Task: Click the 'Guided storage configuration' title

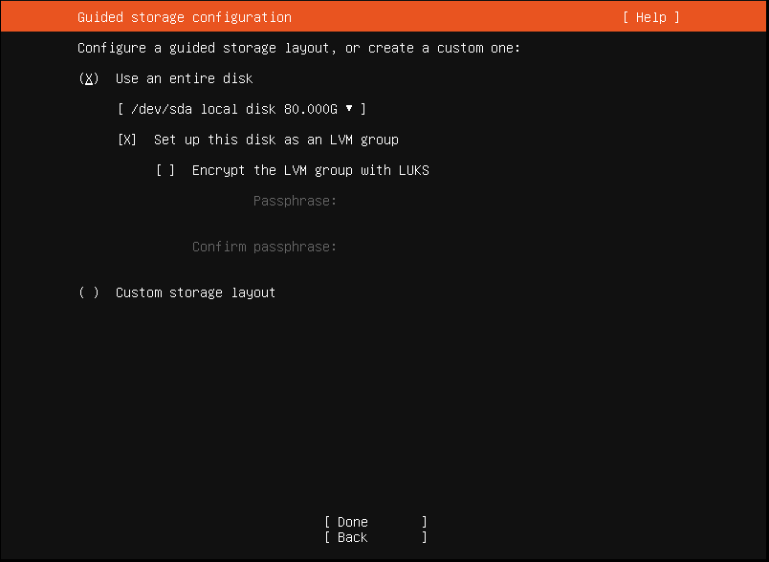Action: (184, 17)
